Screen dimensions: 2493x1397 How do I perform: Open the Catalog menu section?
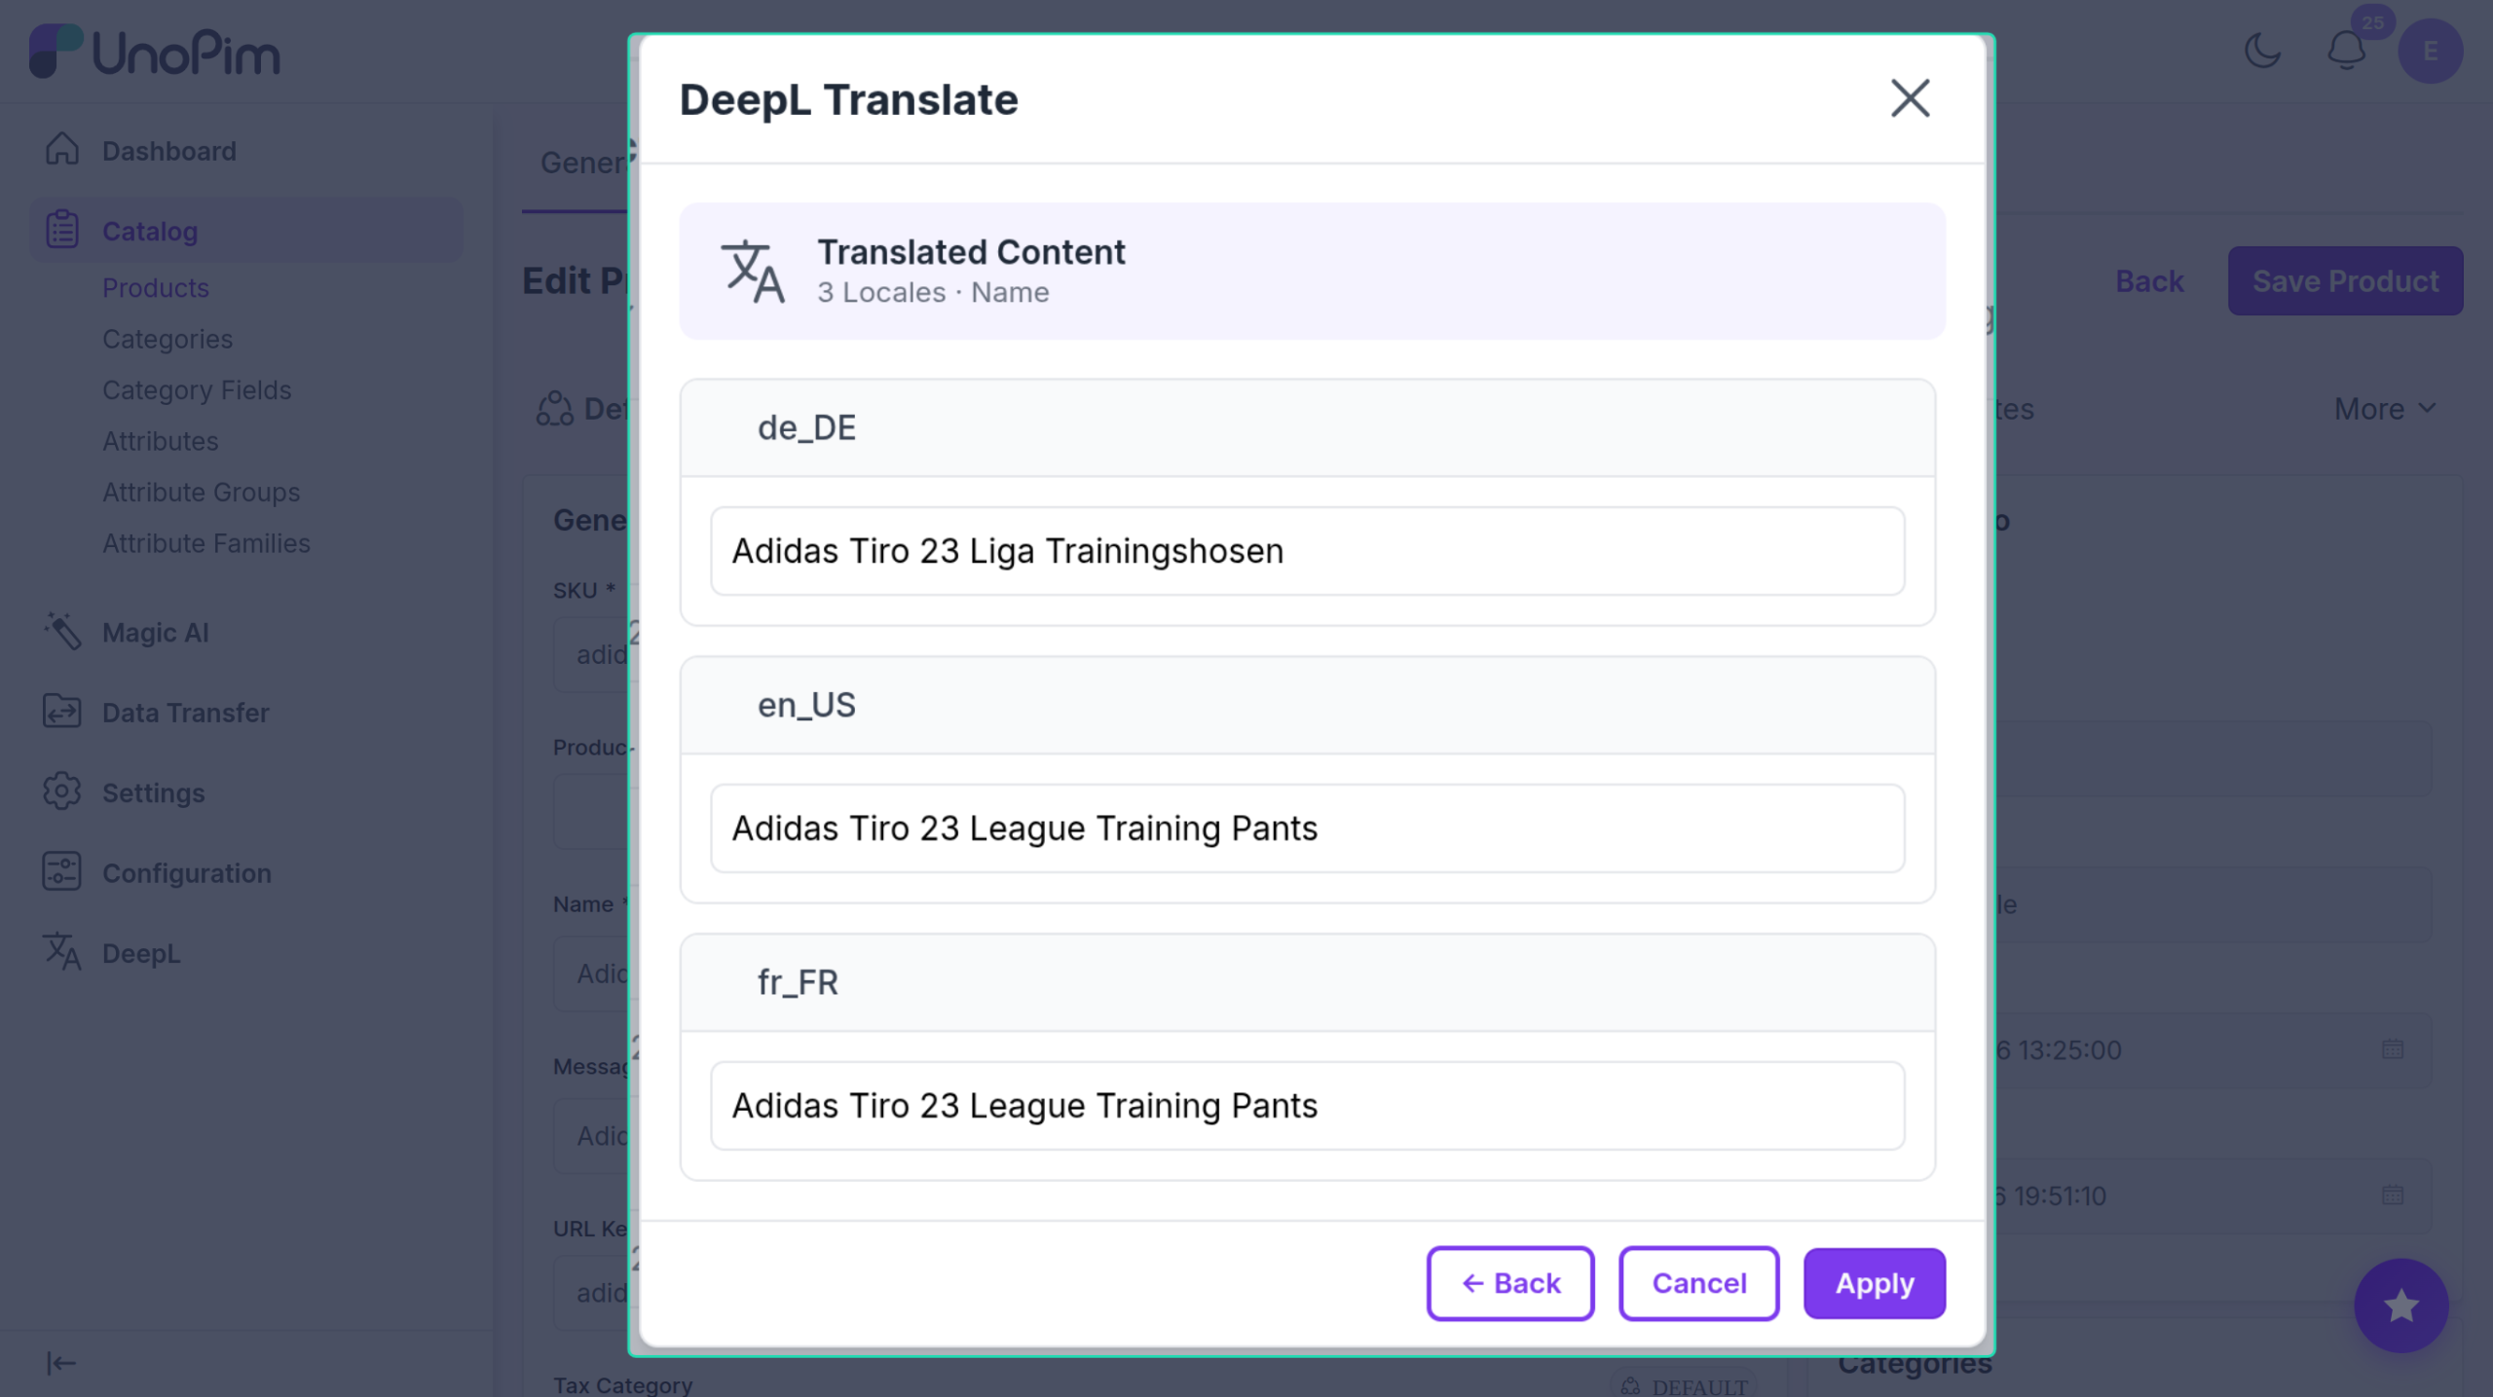click(x=246, y=231)
